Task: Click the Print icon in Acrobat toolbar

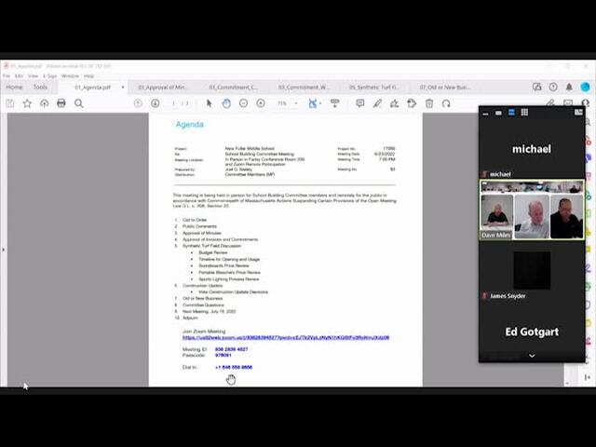Action: point(61,103)
